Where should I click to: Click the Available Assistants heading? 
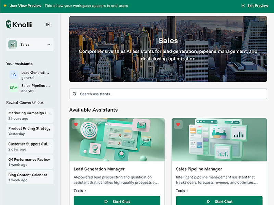[x=94, y=110]
